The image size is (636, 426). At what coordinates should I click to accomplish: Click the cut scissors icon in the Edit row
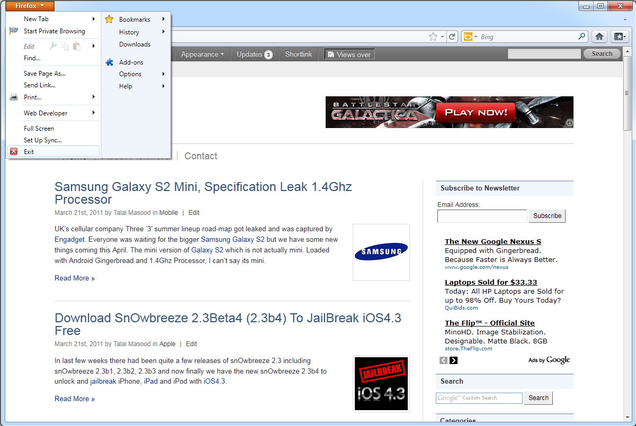(53, 46)
